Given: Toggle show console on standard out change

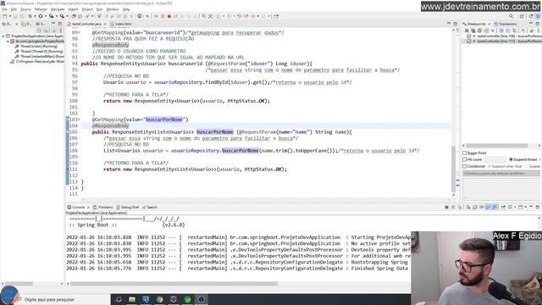Looking at the screenshot, I should click(488, 207).
